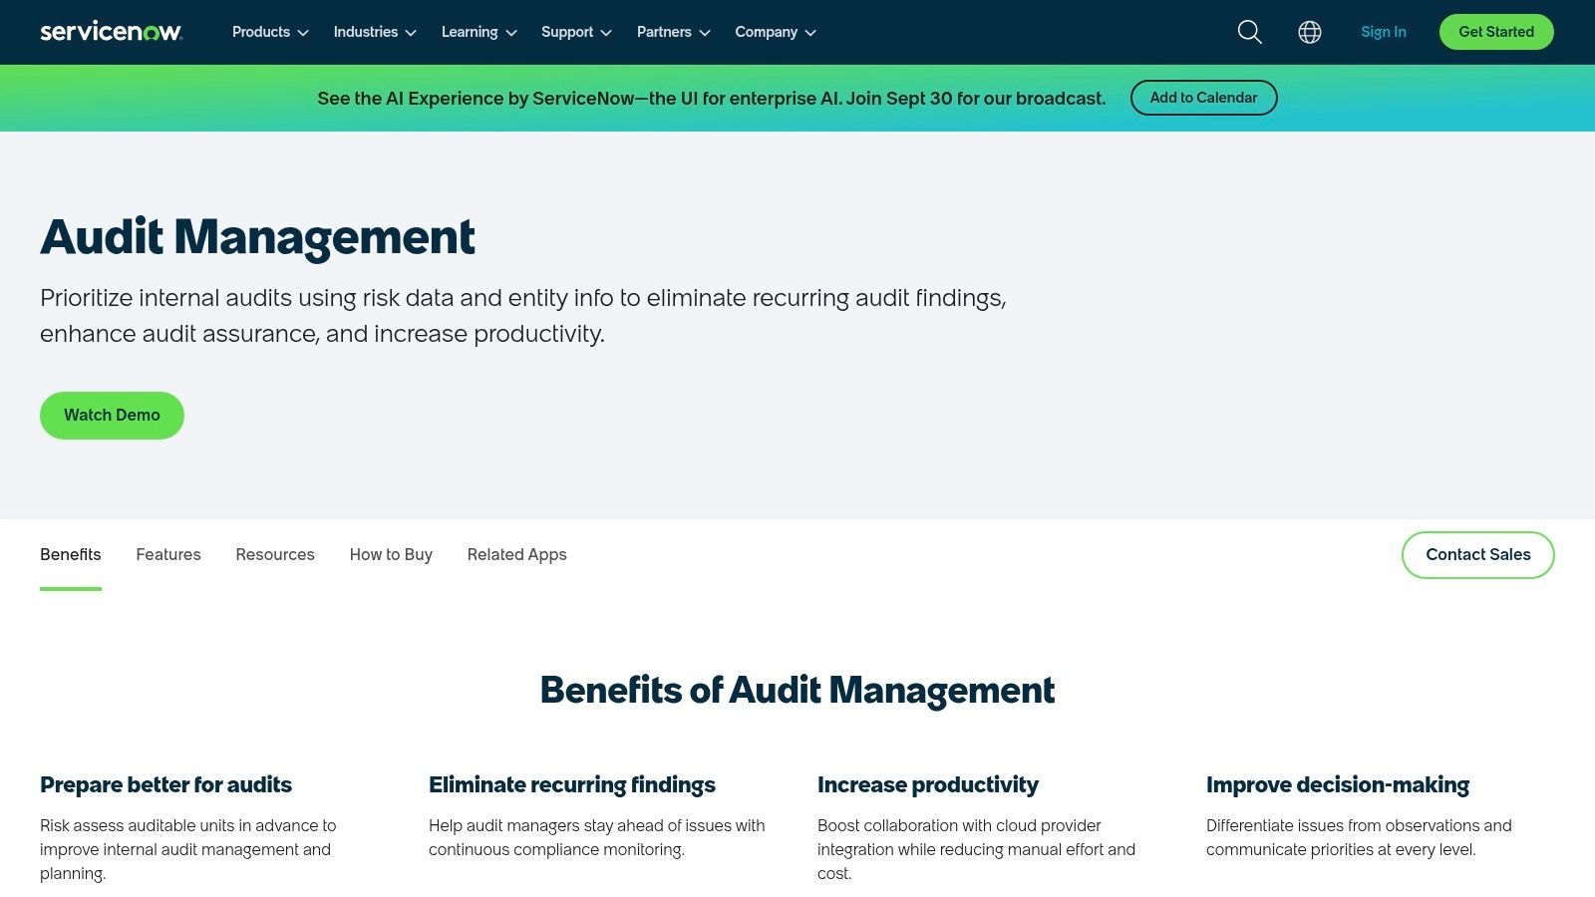Switch to the Features tab
The height and width of the screenshot is (897, 1595).
click(168, 555)
